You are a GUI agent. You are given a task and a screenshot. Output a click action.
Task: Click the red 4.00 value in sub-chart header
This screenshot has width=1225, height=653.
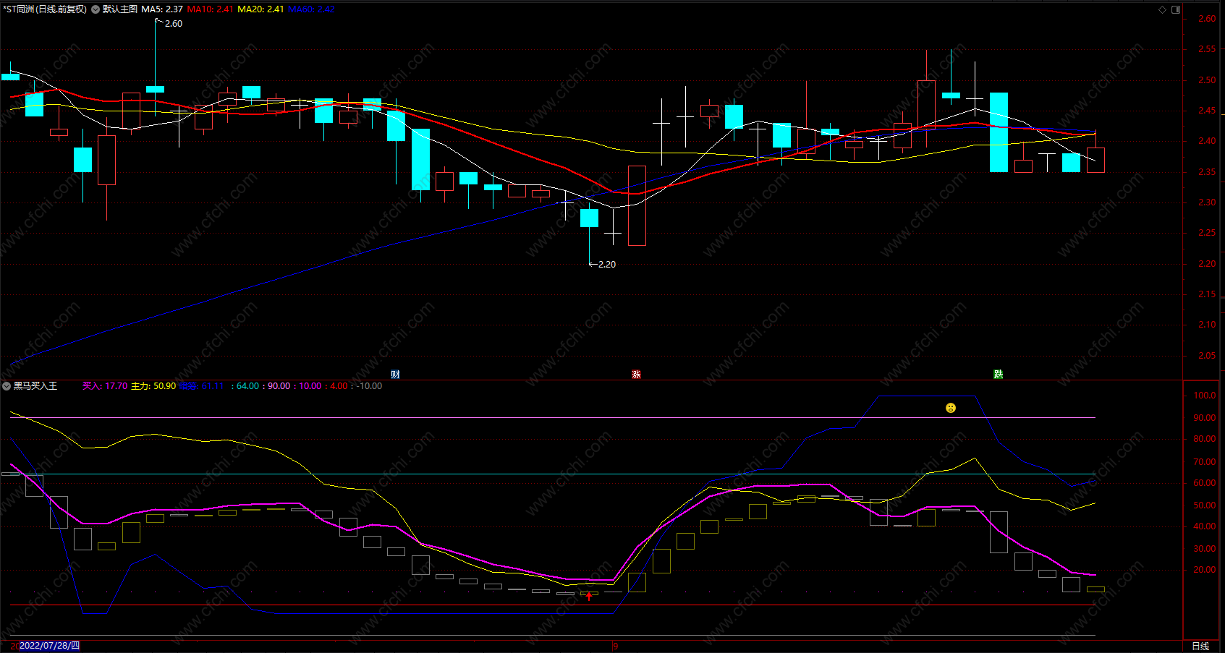tap(339, 386)
